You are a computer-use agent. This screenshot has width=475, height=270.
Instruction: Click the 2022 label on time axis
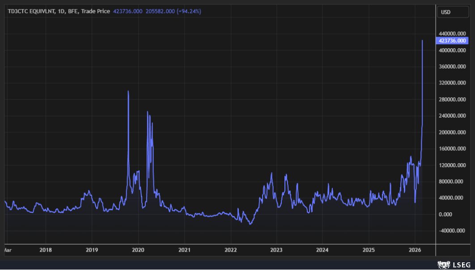[x=230, y=250]
